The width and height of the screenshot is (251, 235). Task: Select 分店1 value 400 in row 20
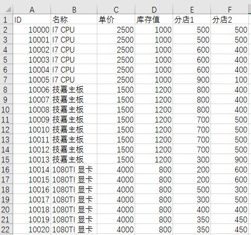click(192, 209)
